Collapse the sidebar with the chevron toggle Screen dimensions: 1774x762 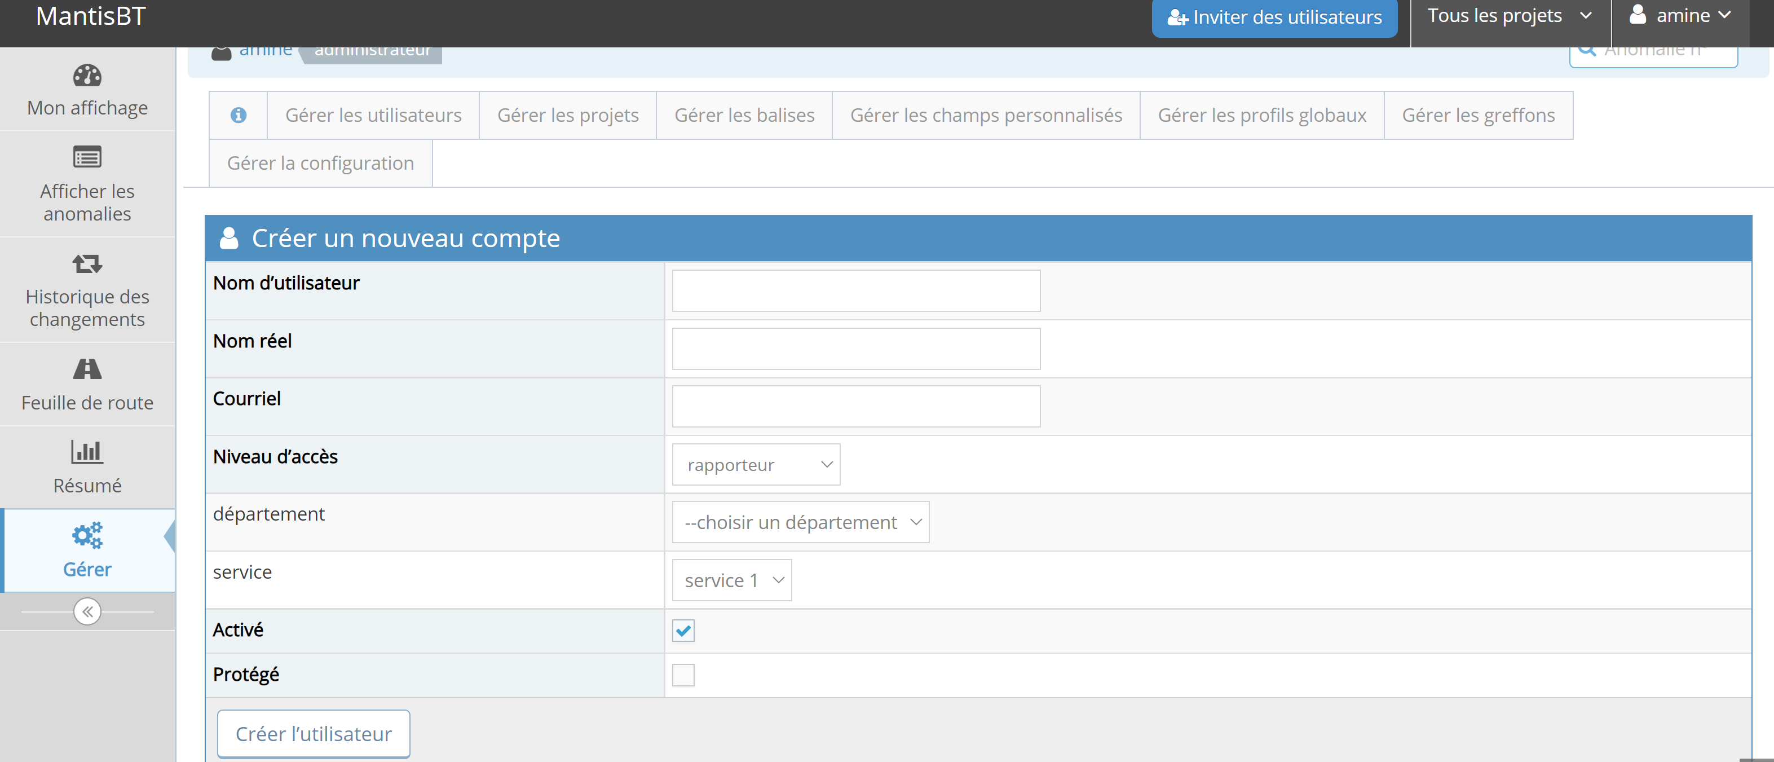click(87, 611)
